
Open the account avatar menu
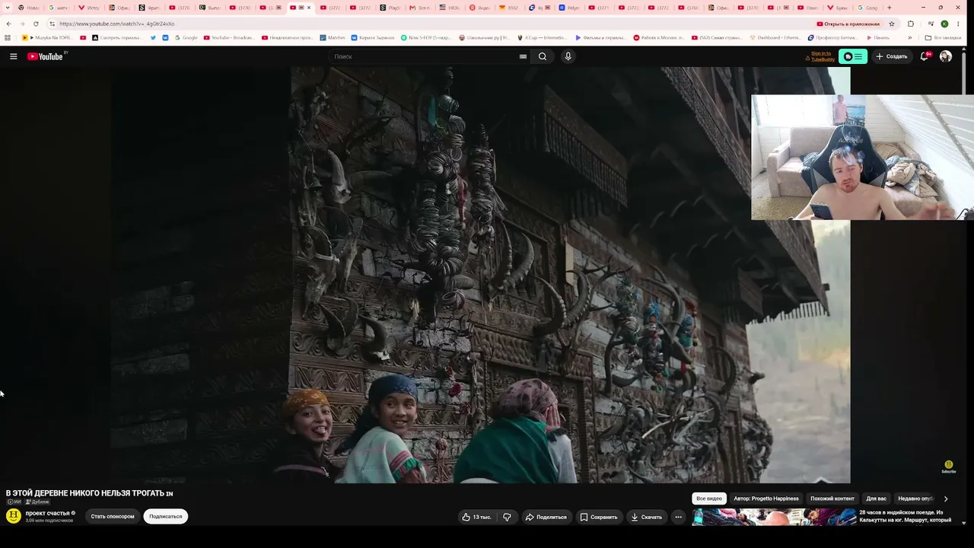click(946, 56)
